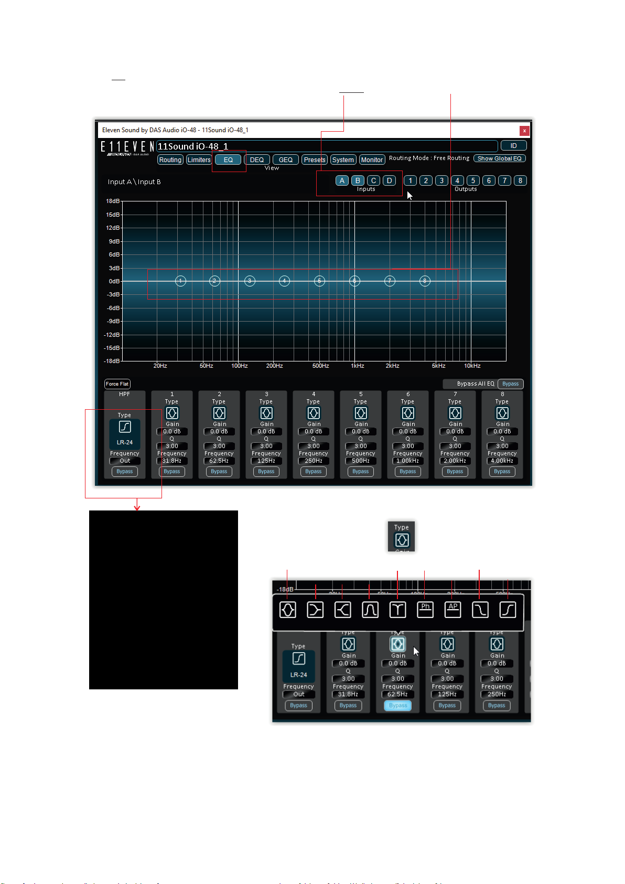Open band 1 Type icon in main window
625x884 pixels.
[x=172, y=413]
